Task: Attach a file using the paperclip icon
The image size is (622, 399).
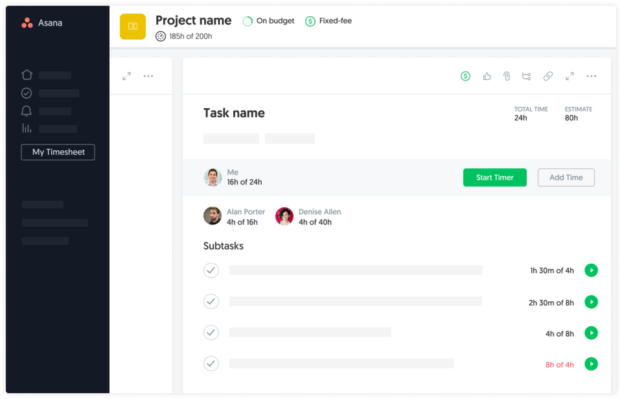Action: click(x=506, y=76)
